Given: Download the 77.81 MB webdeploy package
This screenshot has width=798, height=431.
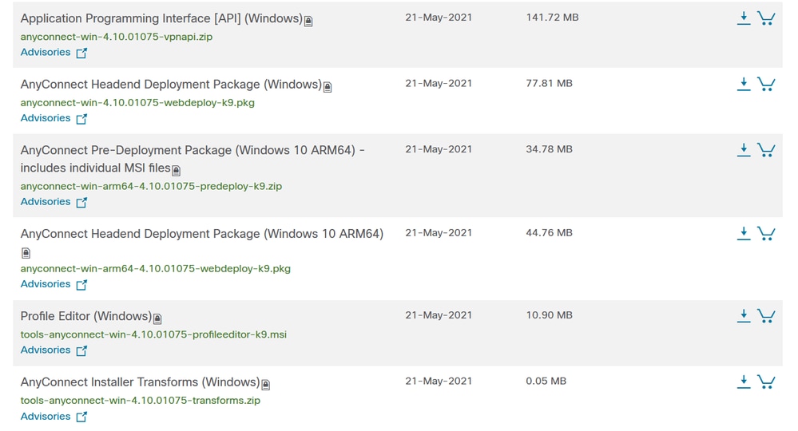Looking at the screenshot, I should [x=744, y=84].
